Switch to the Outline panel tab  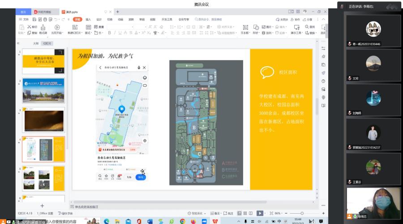pyautogui.click(x=35, y=43)
